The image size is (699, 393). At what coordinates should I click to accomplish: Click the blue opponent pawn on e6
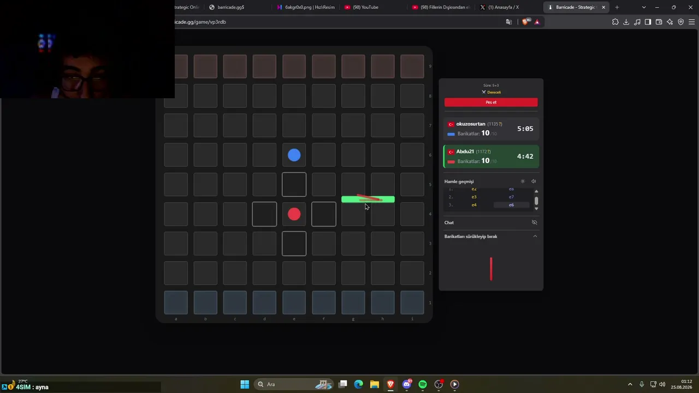pos(294,156)
